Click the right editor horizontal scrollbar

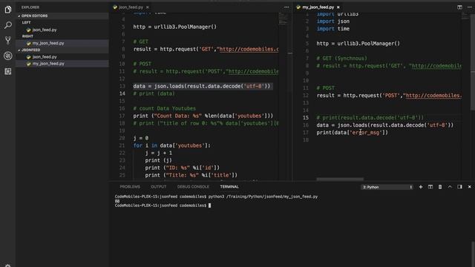coord(340,179)
